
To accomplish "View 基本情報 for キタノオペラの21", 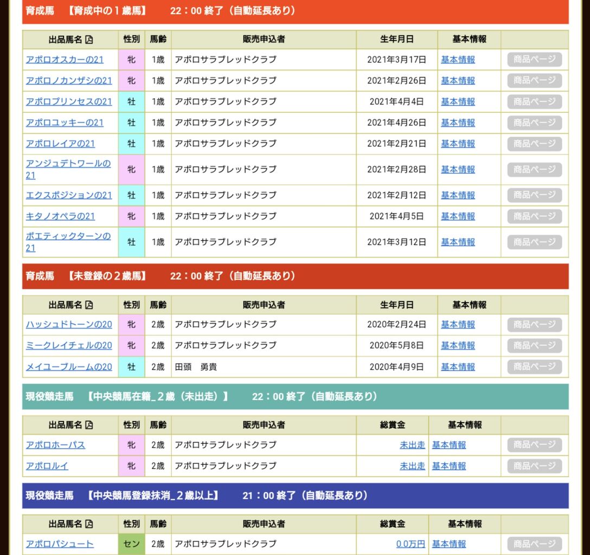I will coord(458,216).
